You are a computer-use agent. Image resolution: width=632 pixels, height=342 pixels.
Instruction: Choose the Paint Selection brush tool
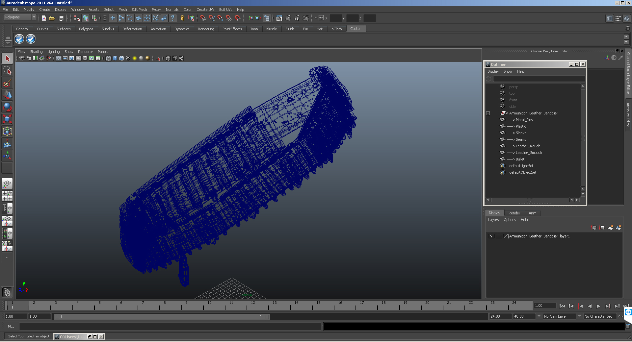pos(7,83)
